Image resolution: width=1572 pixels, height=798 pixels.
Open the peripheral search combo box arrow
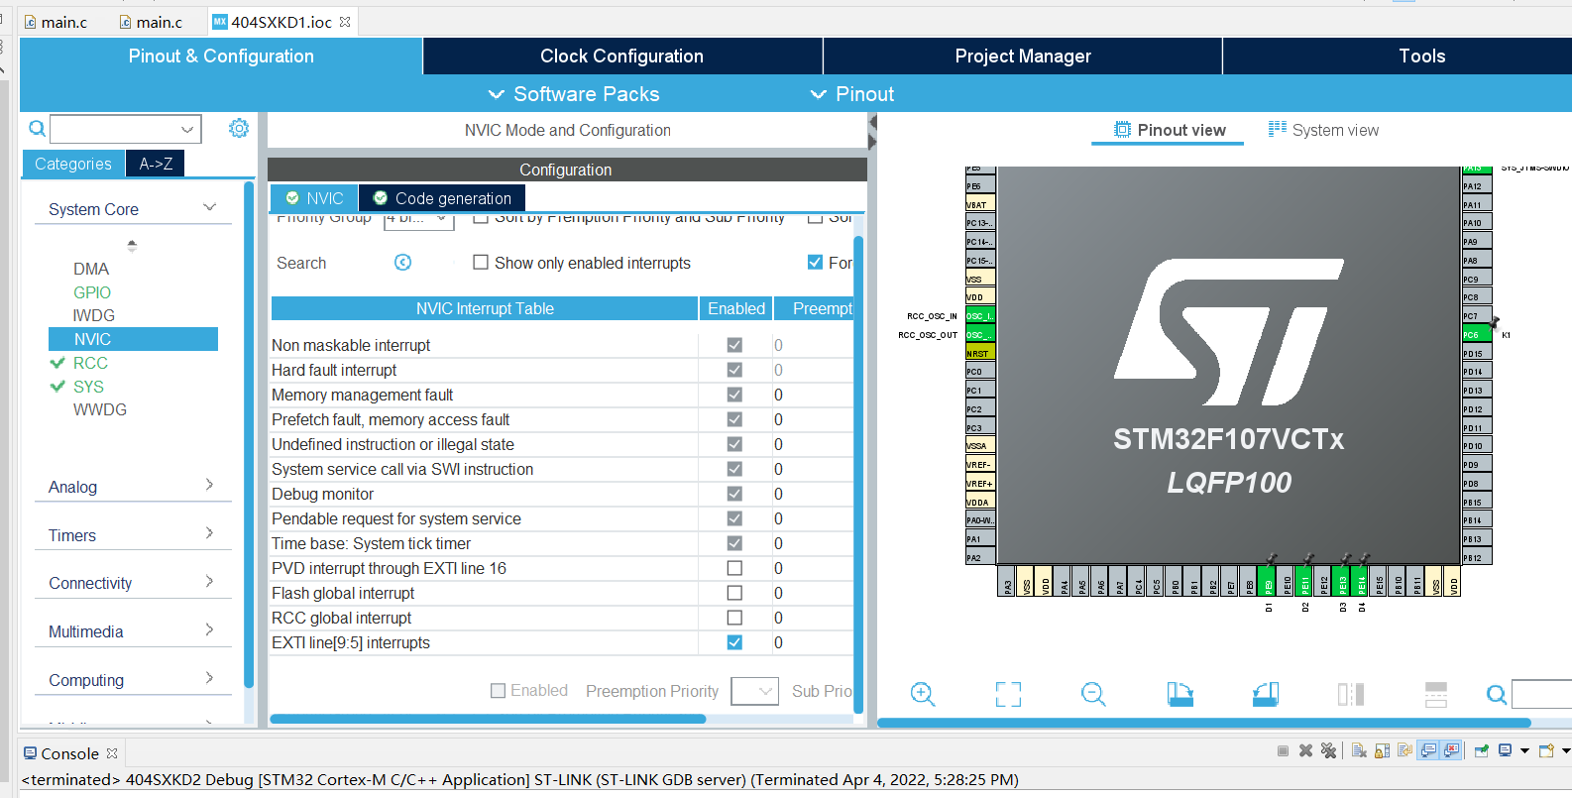click(186, 129)
